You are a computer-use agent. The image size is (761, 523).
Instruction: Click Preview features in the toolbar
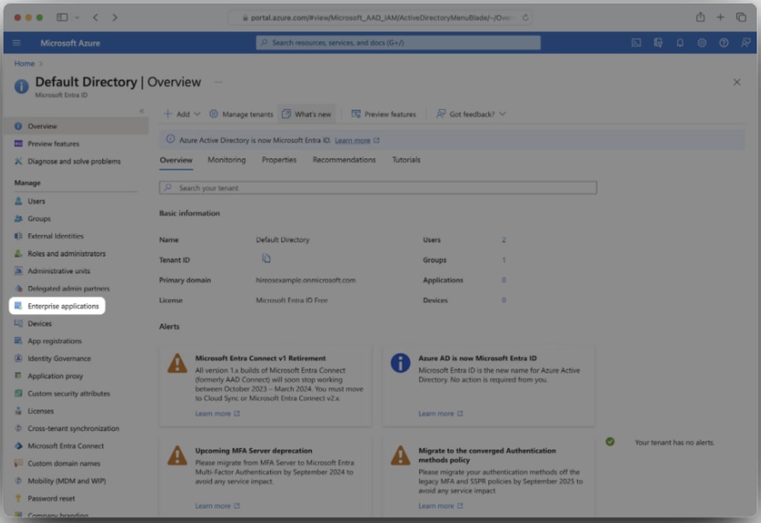point(384,114)
